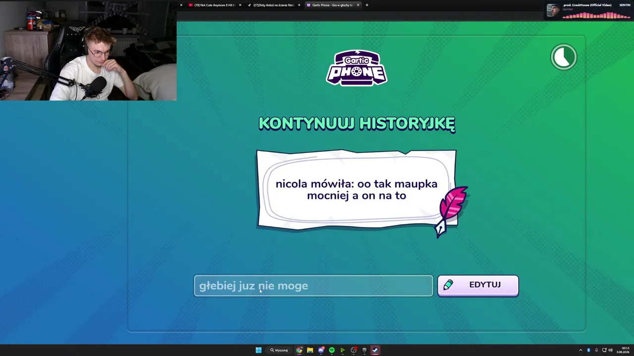Screen dimensions: 634x356
Task: Click the 'prod. CrackHouse (Official Video)' song title
Action: pyautogui.click(x=587, y=5)
